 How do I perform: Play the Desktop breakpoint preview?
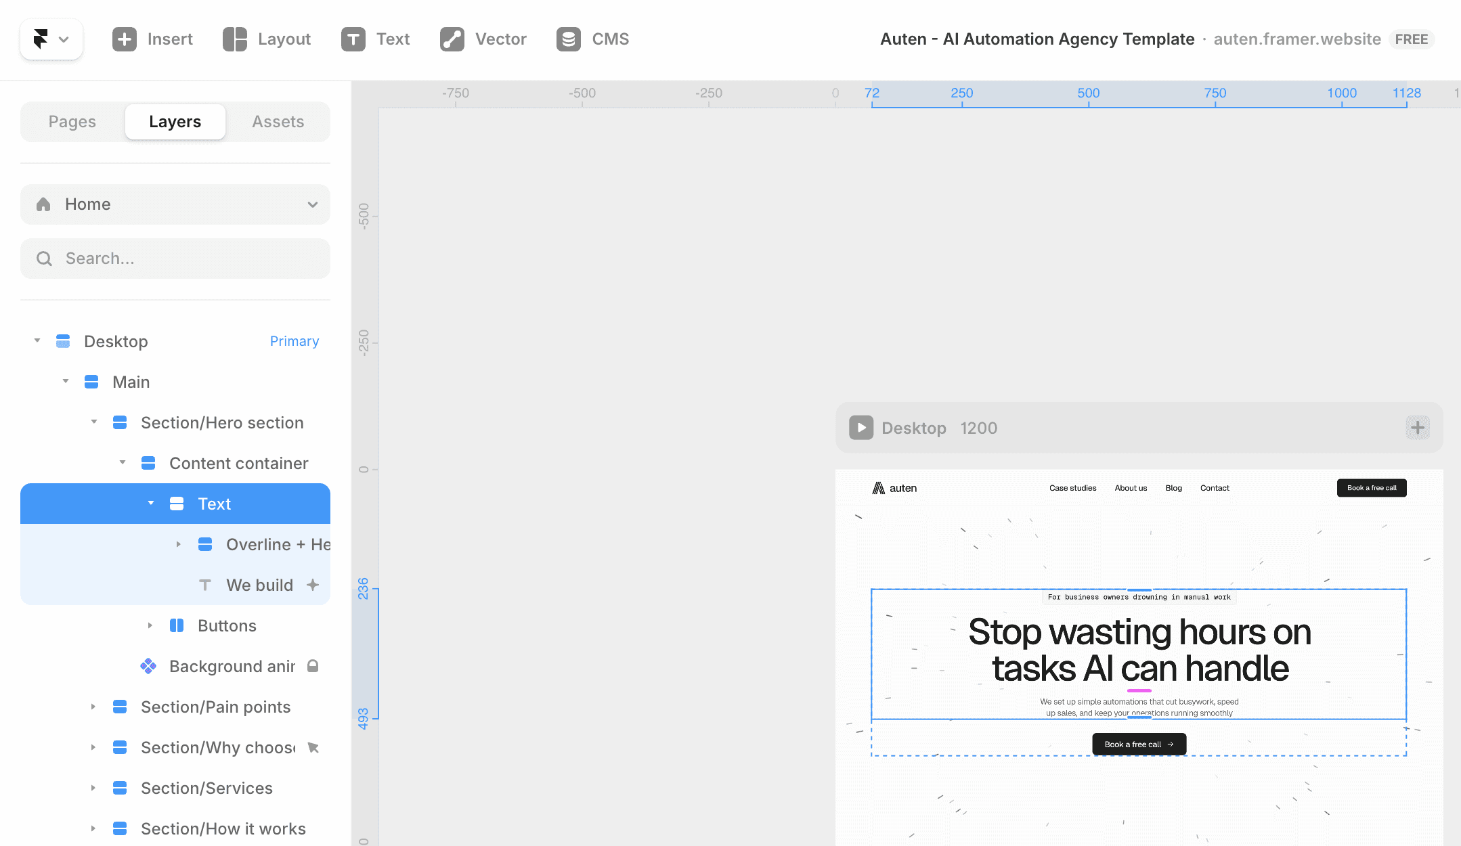pos(861,428)
